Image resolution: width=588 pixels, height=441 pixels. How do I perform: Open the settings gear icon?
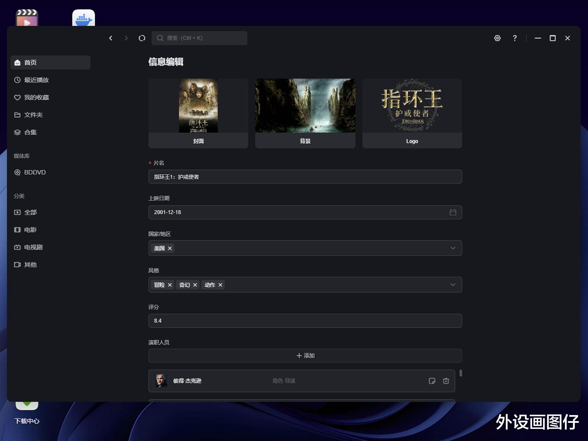point(497,38)
